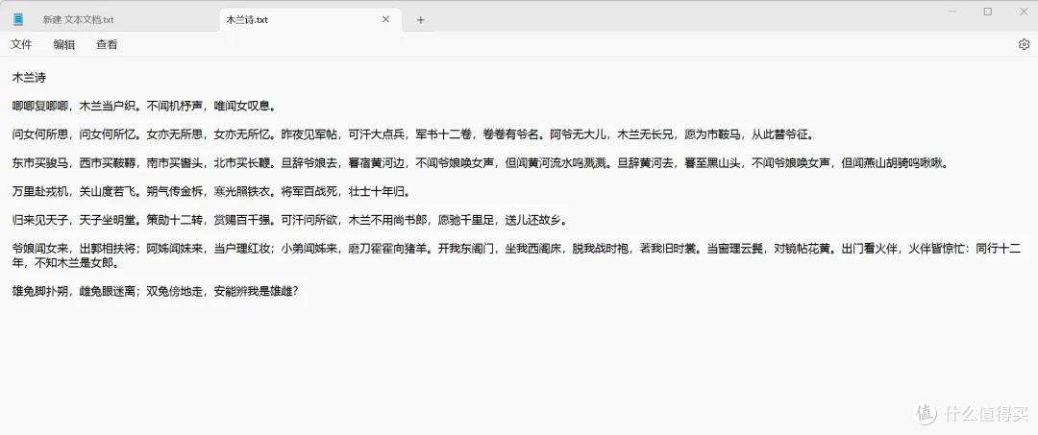Viewport: 1038px width, 435px height.
Task: Click the phrase 壮士十年归
Action: (378, 192)
